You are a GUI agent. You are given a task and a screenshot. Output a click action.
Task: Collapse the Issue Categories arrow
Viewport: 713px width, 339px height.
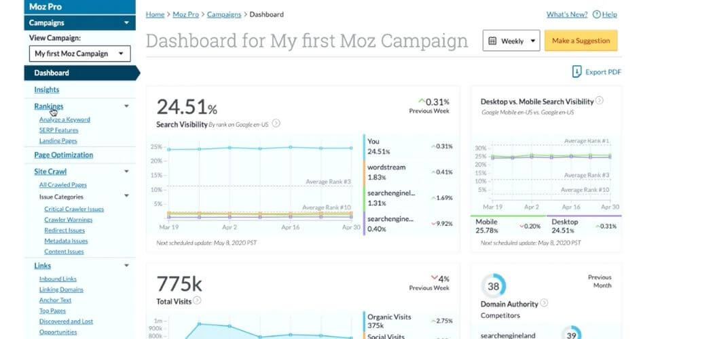point(126,196)
